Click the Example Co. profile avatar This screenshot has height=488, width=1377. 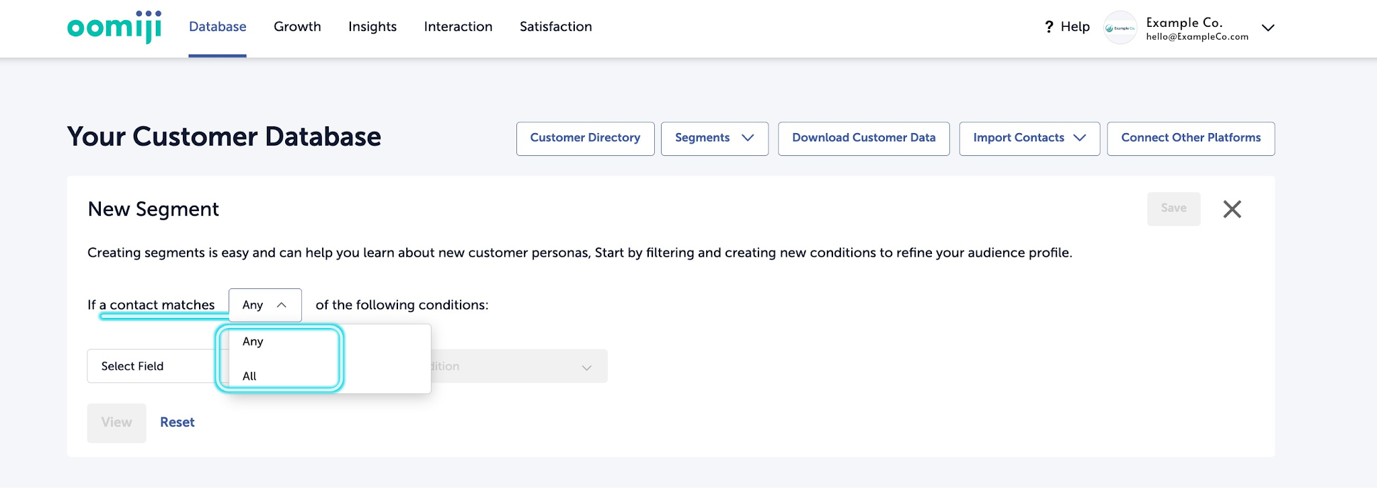[1120, 28]
